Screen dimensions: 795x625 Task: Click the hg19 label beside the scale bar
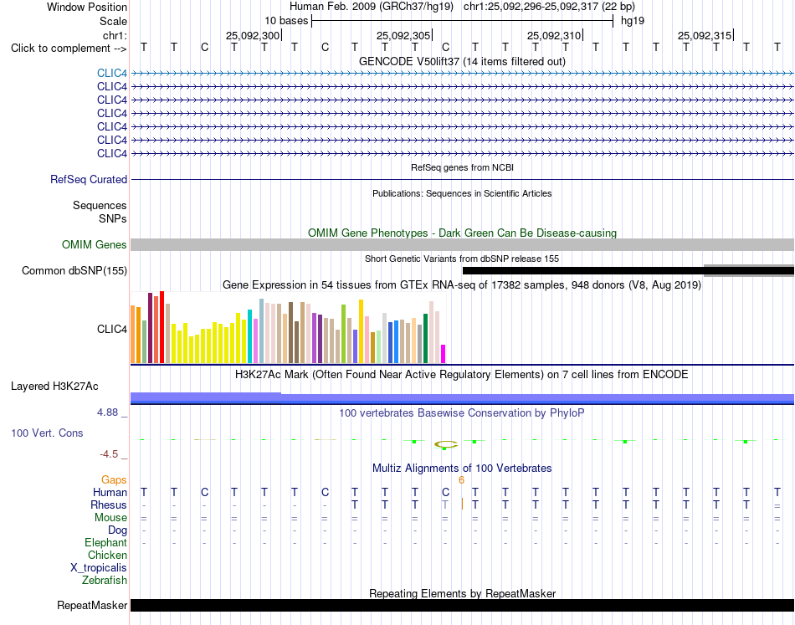click(x=633, y=21)
